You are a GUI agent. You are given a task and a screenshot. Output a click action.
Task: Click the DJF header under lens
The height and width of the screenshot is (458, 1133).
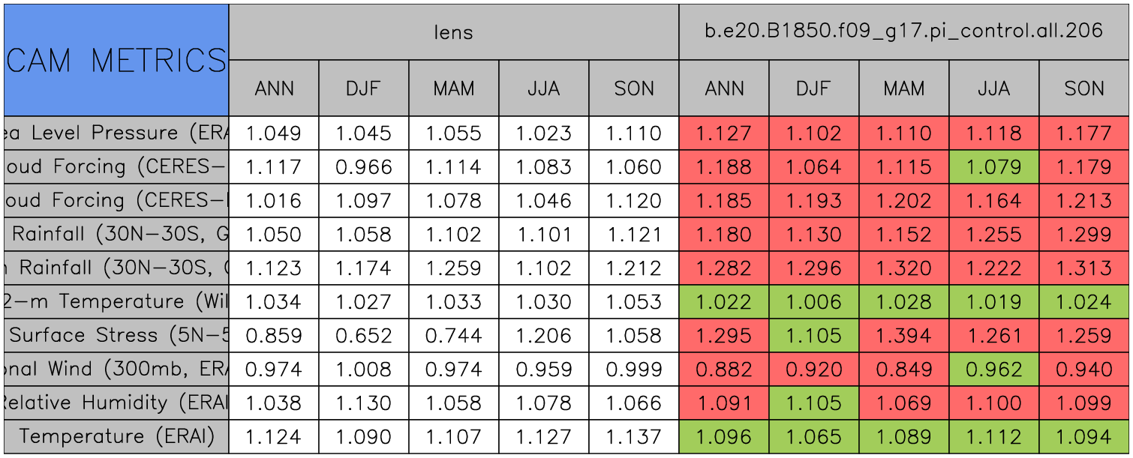pos(363,88)
